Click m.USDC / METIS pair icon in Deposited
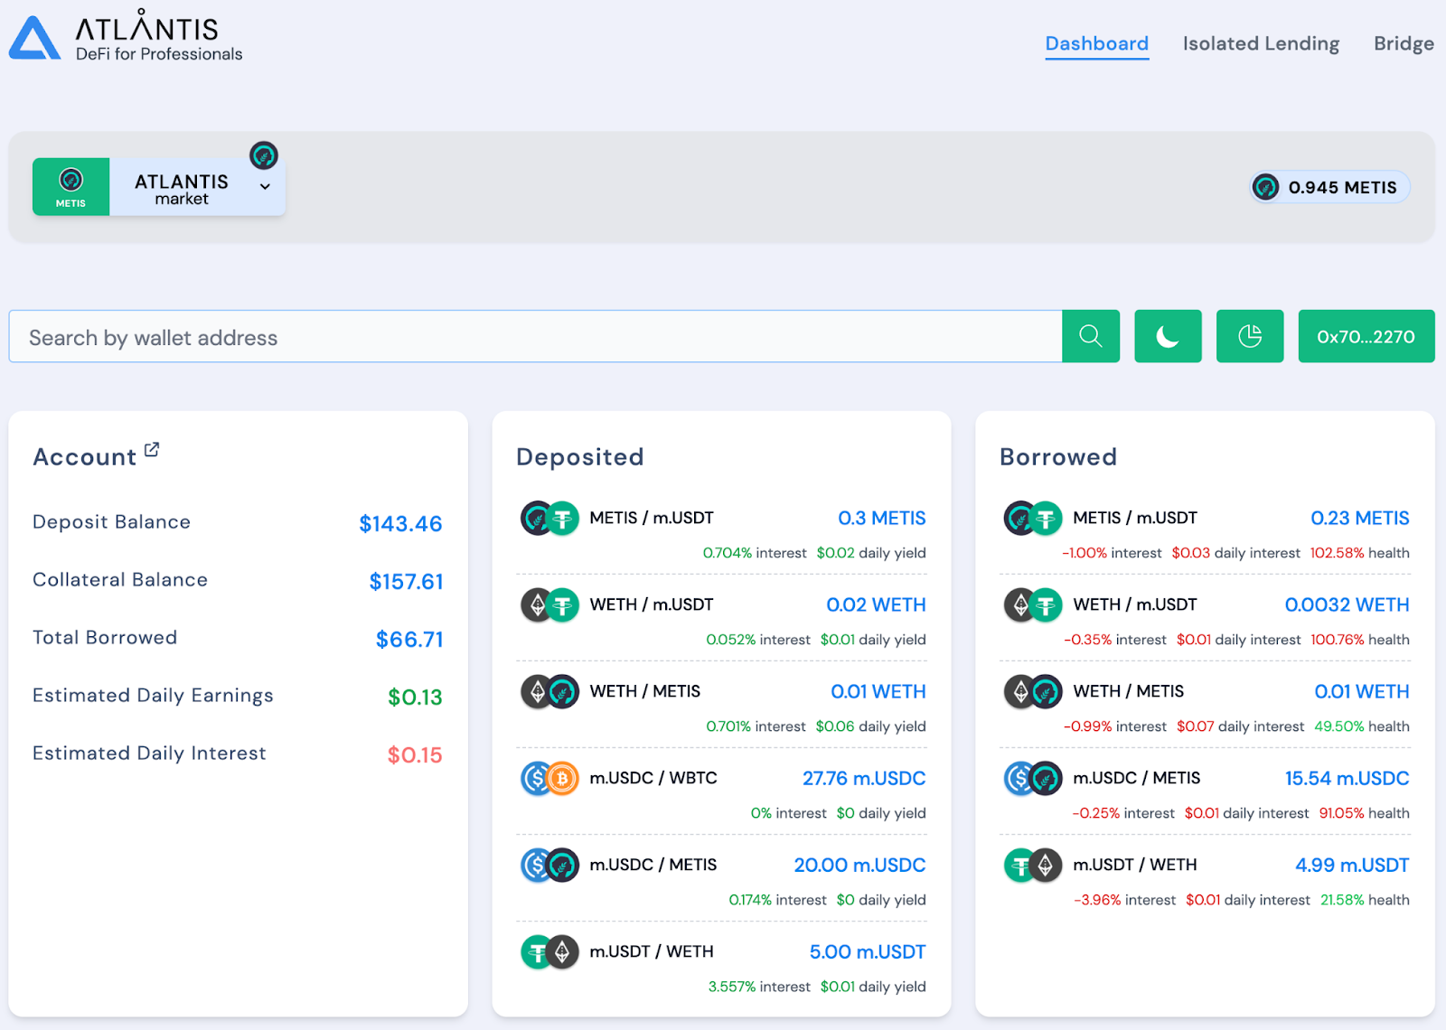 [x=549, y=866]
